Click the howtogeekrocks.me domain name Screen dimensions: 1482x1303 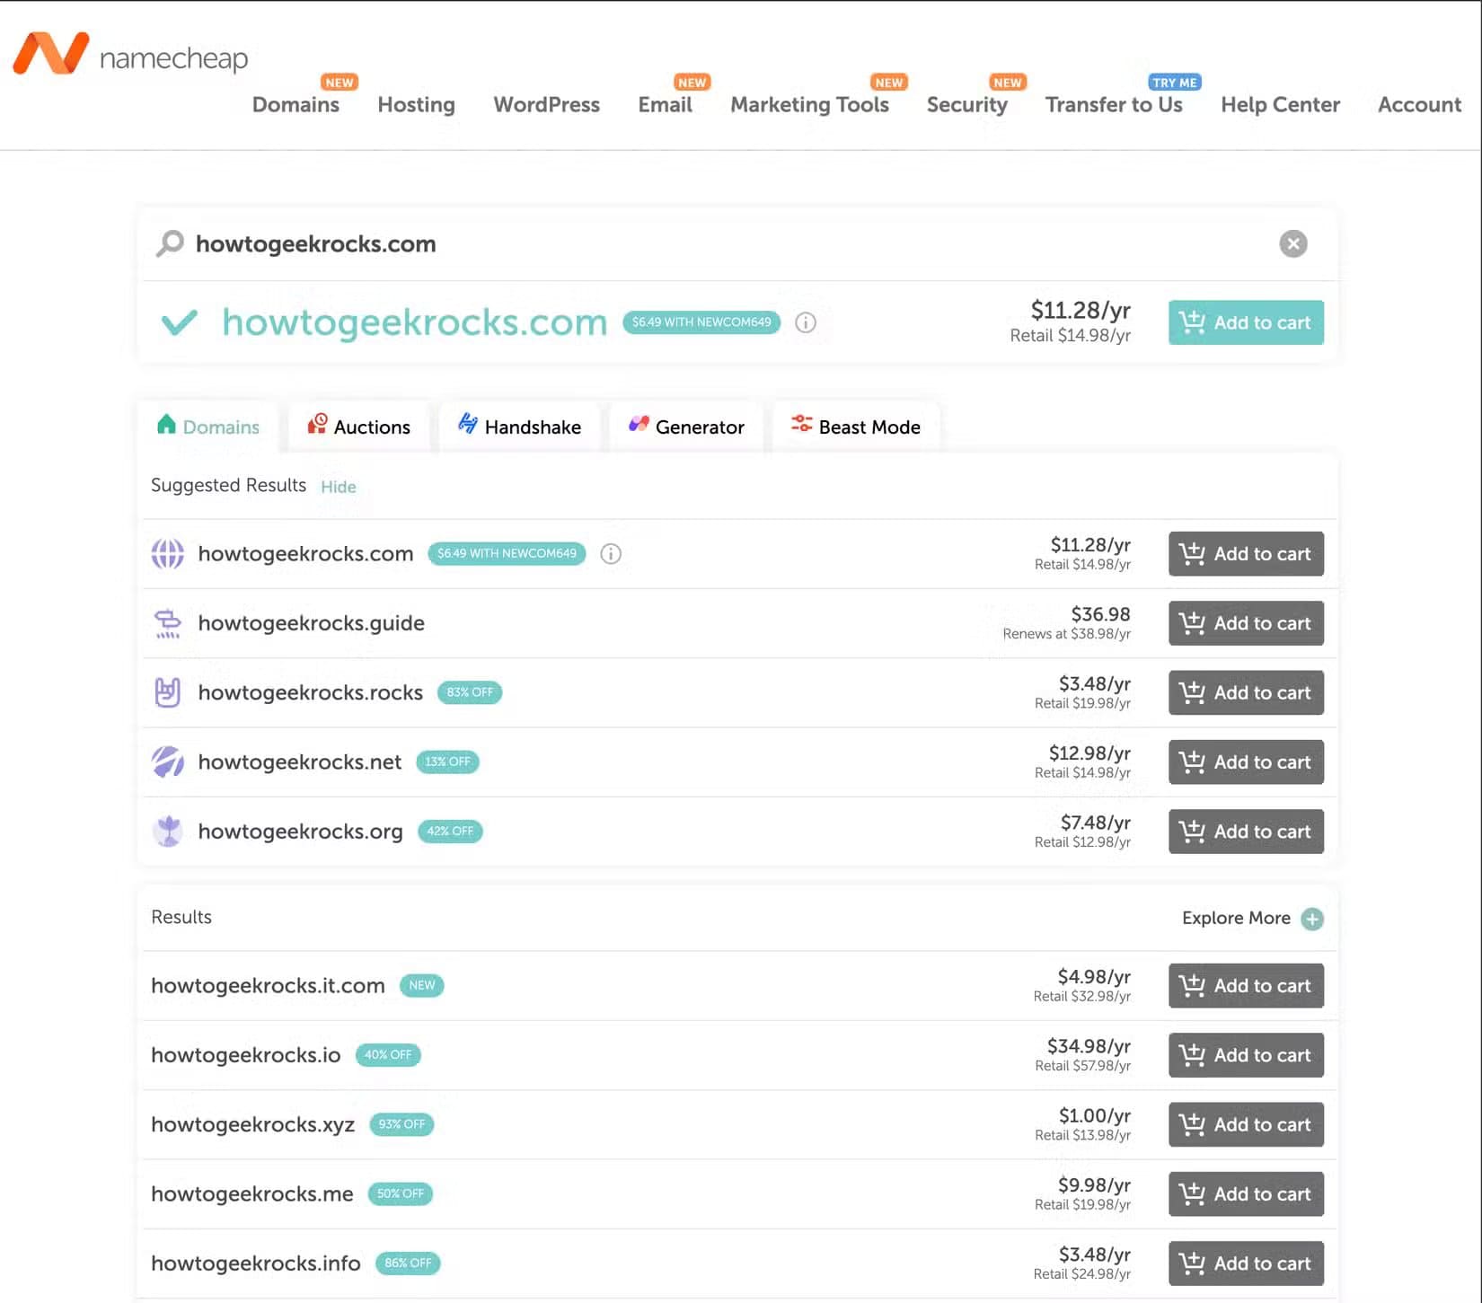tap(252, 1194)
